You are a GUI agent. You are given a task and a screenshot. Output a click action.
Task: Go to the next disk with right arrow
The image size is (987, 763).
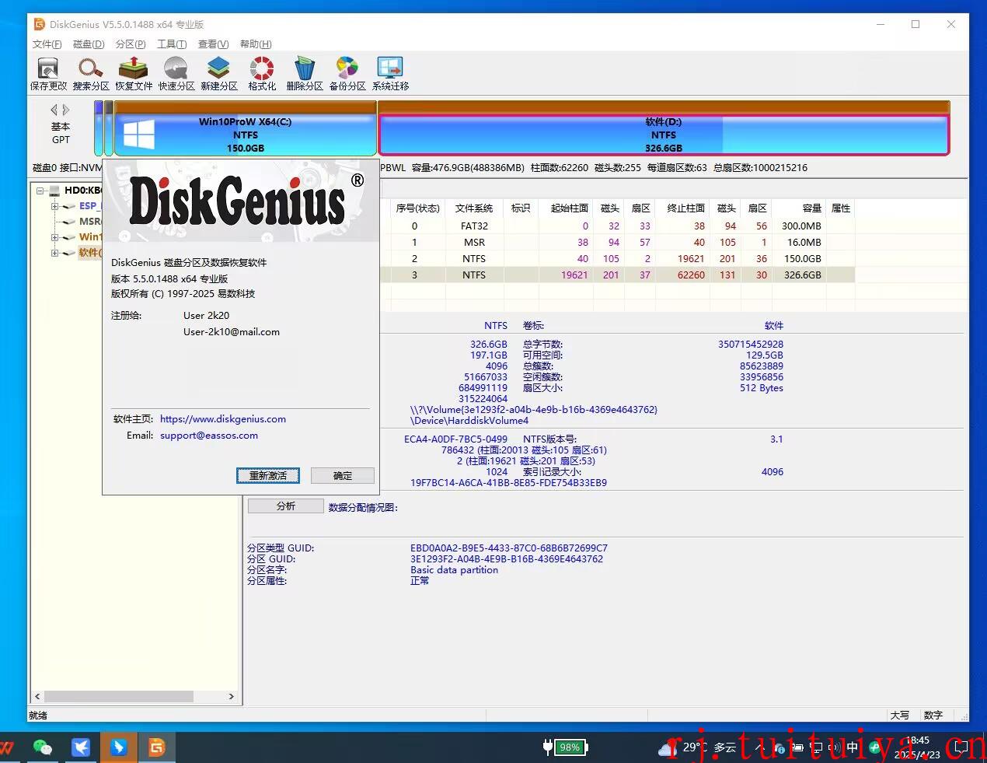[67, 110]
